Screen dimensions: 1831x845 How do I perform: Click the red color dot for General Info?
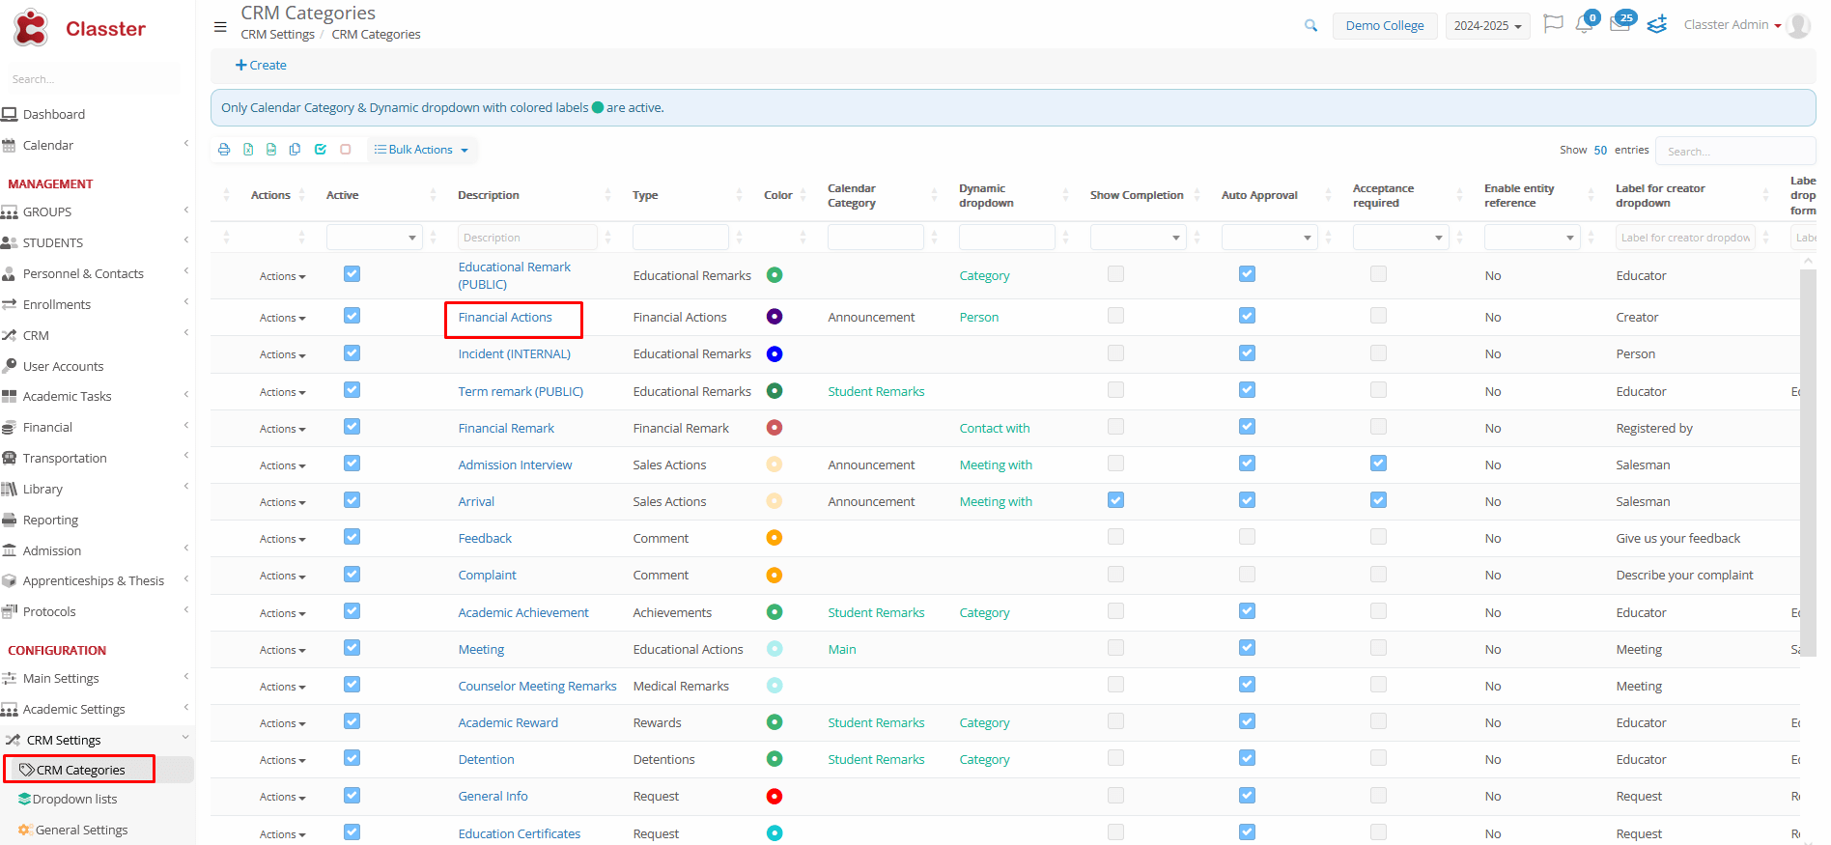(x=774, y=797)
